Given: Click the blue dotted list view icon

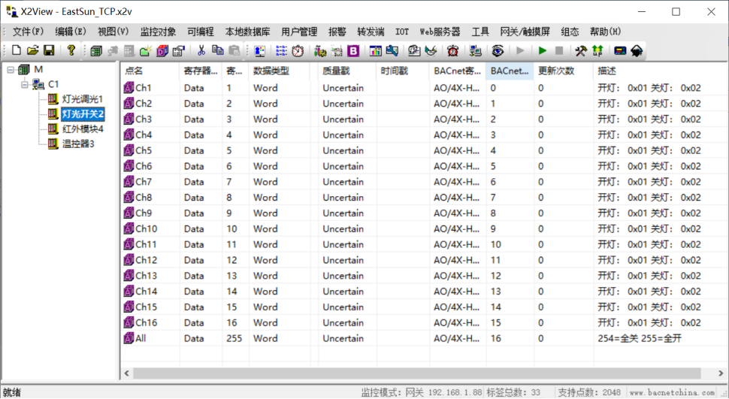Looking at the screenshot, I should [x=281, y=50].
